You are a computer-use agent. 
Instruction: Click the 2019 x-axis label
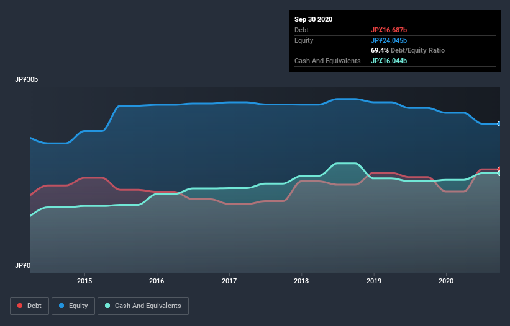click(x=374, y=281)
